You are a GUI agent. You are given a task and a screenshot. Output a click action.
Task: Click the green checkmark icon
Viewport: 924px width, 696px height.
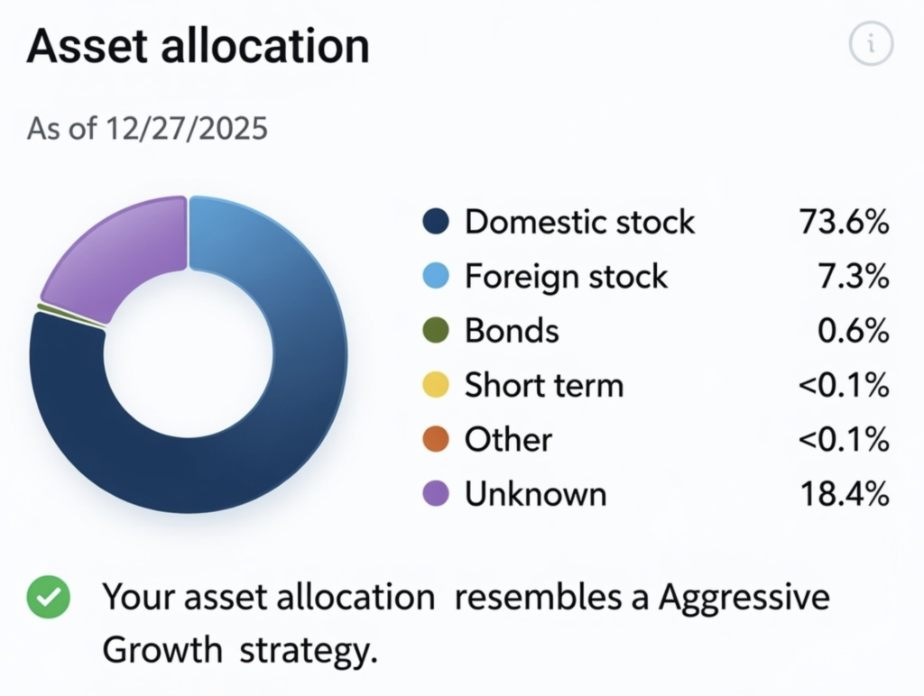[x=47, y=597]
